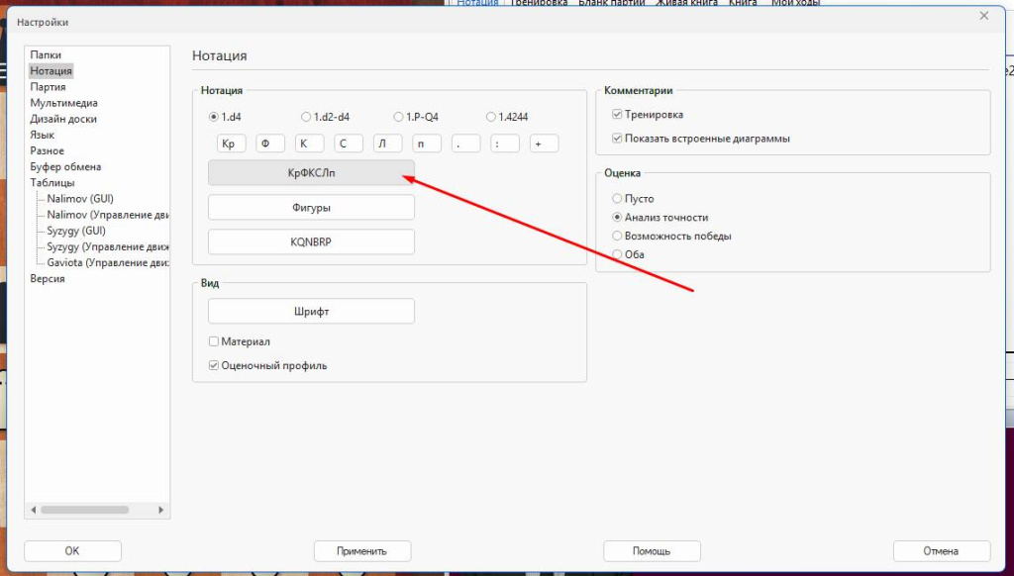Click the КрФКСЛп piece letters button

[310, 173]
